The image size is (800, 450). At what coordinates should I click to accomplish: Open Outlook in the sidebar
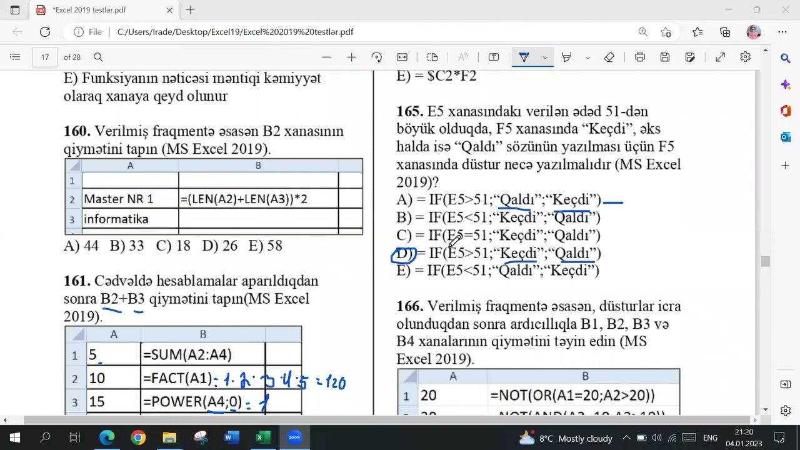pyautogui.click(x=786, y=137)
